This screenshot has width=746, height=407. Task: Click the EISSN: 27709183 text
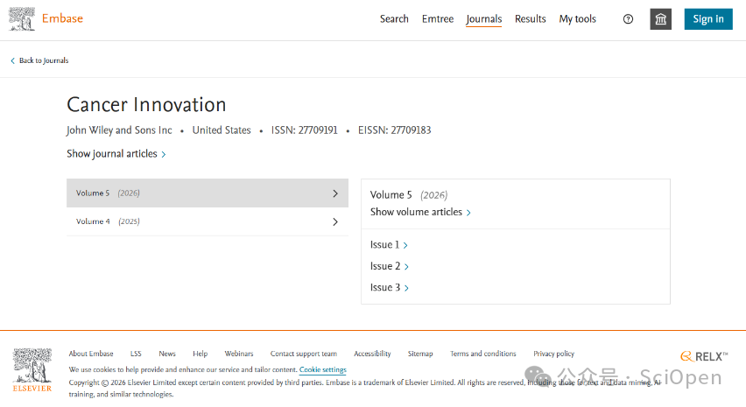point(394,130)
